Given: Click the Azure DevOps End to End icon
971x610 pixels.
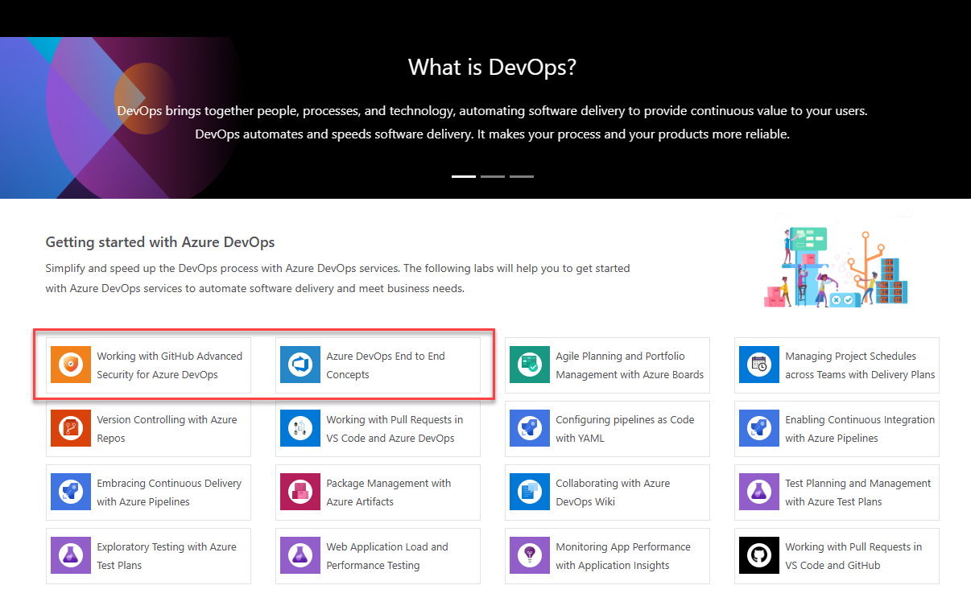Looking at the screenshot, I should pos(300,365).
